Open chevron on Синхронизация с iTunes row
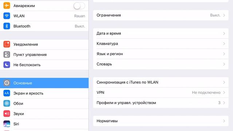This screenshot has width=233, height=131. (x=224, y=82)
